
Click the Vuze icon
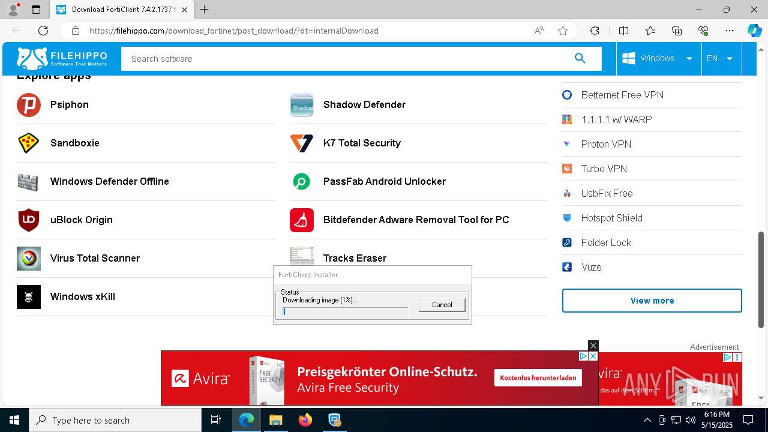point(567,267)
